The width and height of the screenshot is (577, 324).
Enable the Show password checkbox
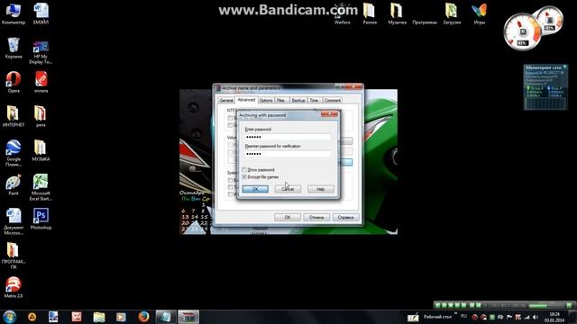pos(244,170)
